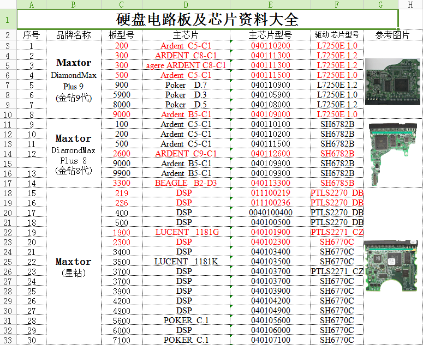Select column F header
The image size is (423, 345).
[337, 4]
